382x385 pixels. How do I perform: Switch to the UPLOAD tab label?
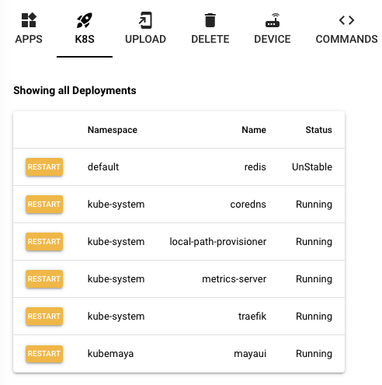click(145, 39)
